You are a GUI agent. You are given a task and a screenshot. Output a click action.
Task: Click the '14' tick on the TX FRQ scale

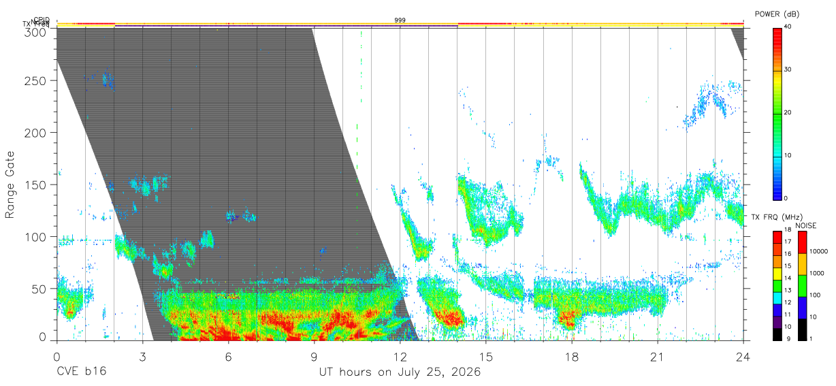[x=788, y=278]
